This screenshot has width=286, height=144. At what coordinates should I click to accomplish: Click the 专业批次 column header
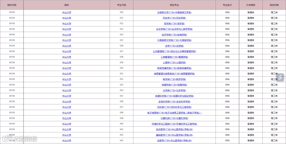pyautogui.click(x=227, y=5)
